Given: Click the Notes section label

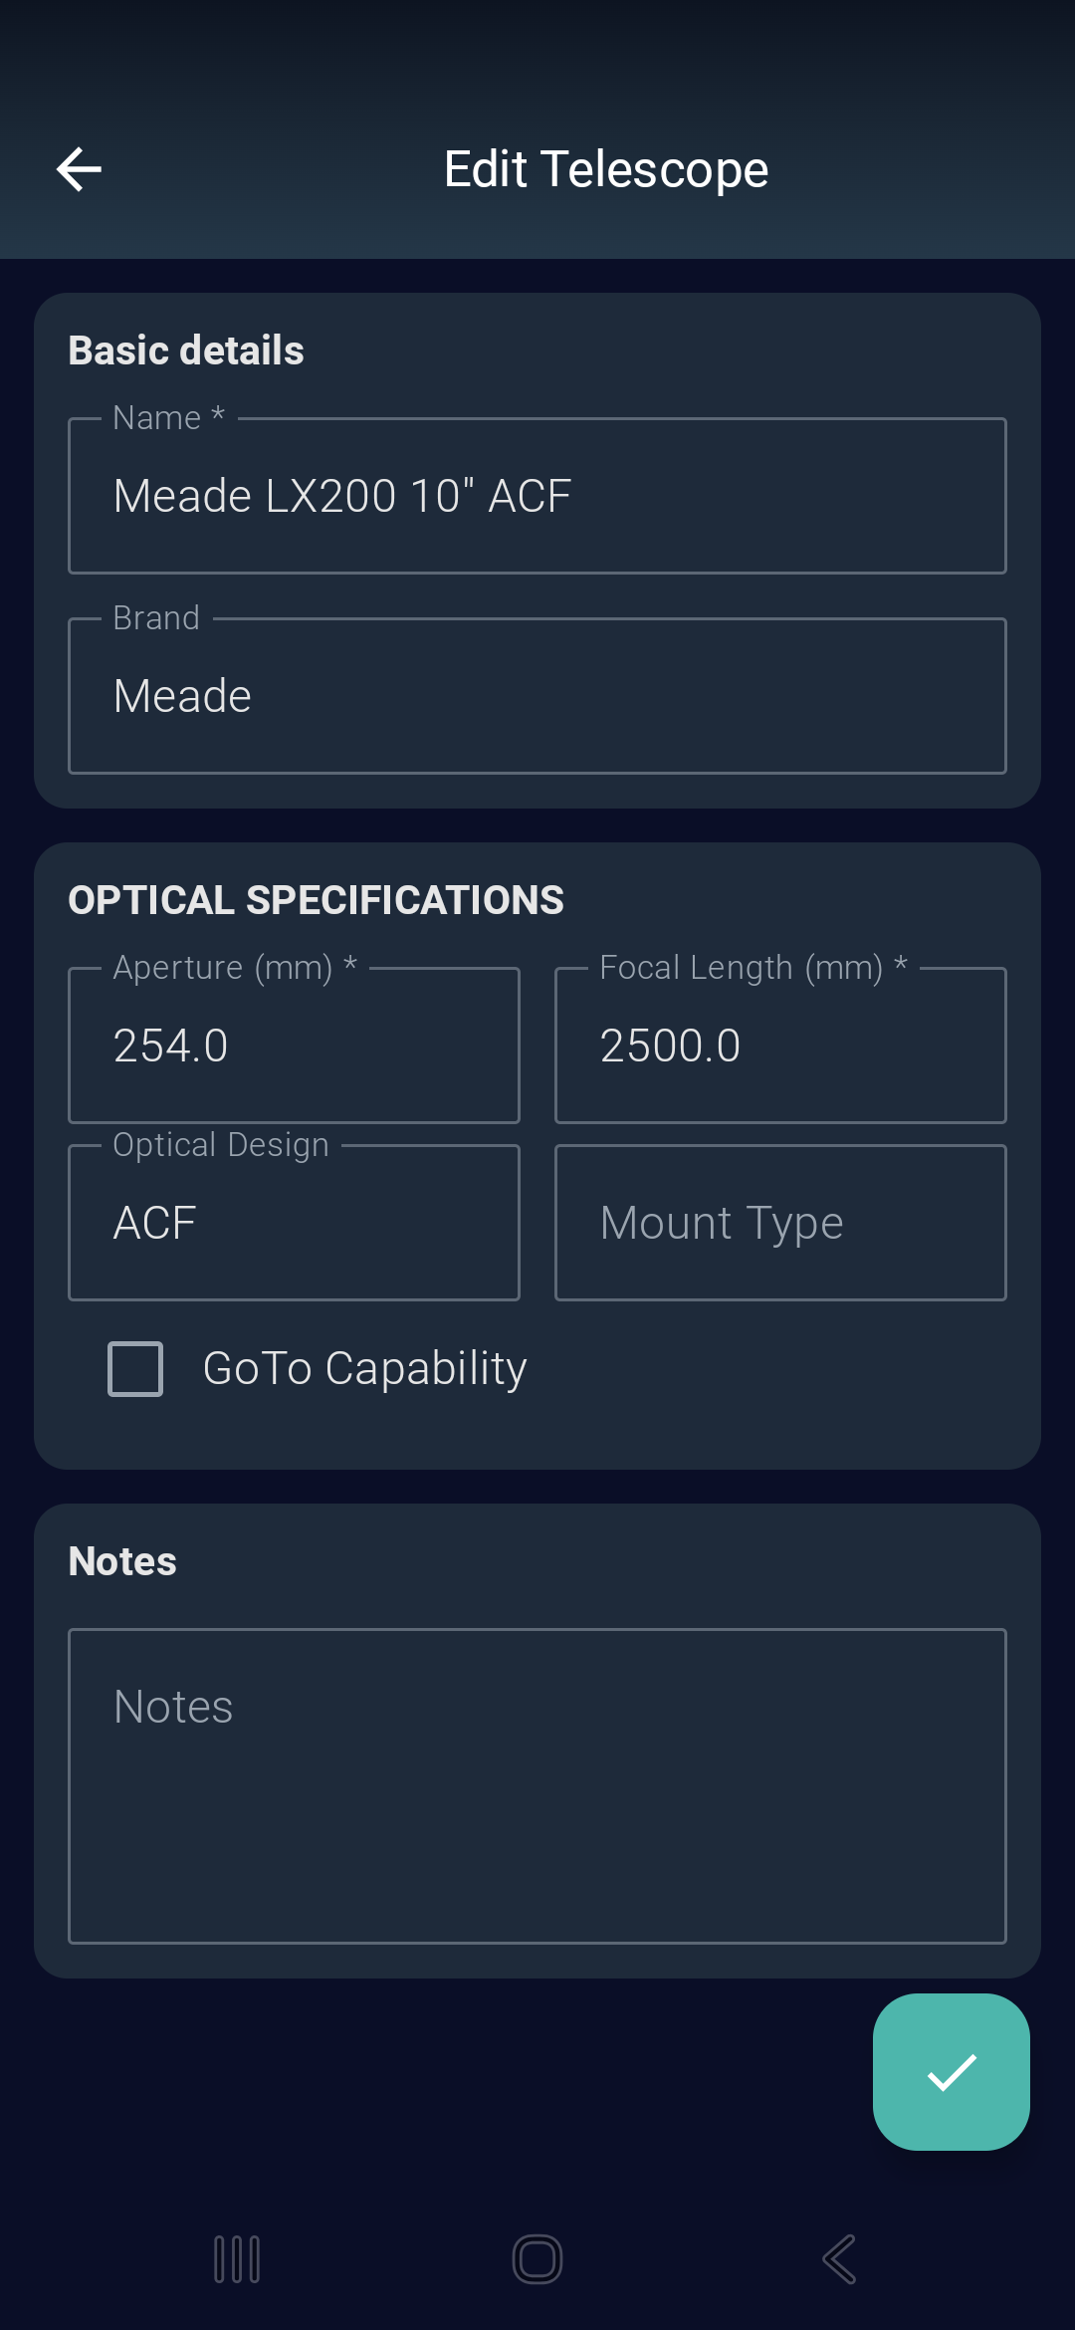Looking at the screenshot, I should point(120,1560).
